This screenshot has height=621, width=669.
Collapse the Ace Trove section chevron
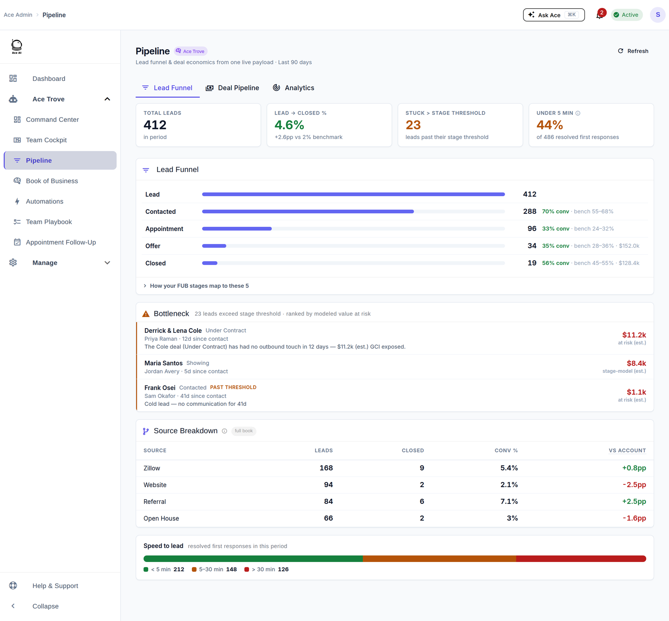coord(107,99)
